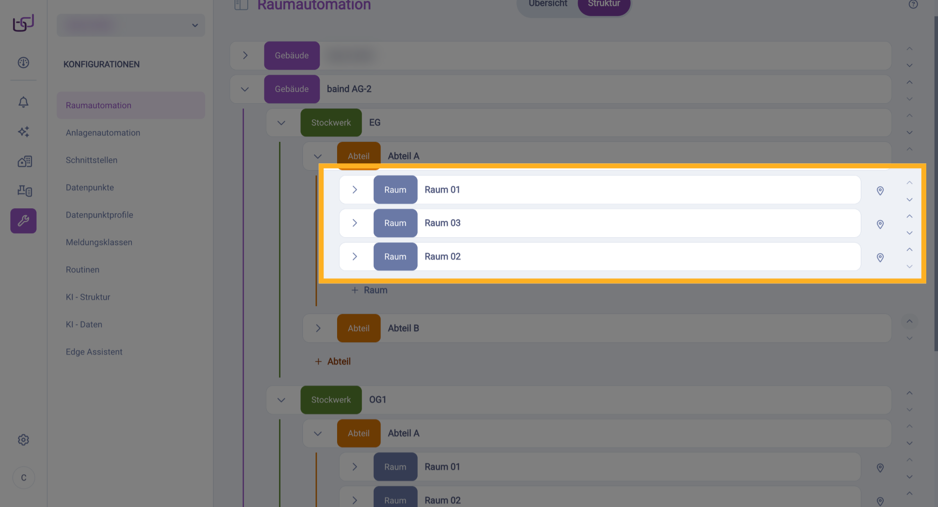Click the help question mark icon
The width and height of the screenshot is (938, 507).
click(x=913, y=4)
